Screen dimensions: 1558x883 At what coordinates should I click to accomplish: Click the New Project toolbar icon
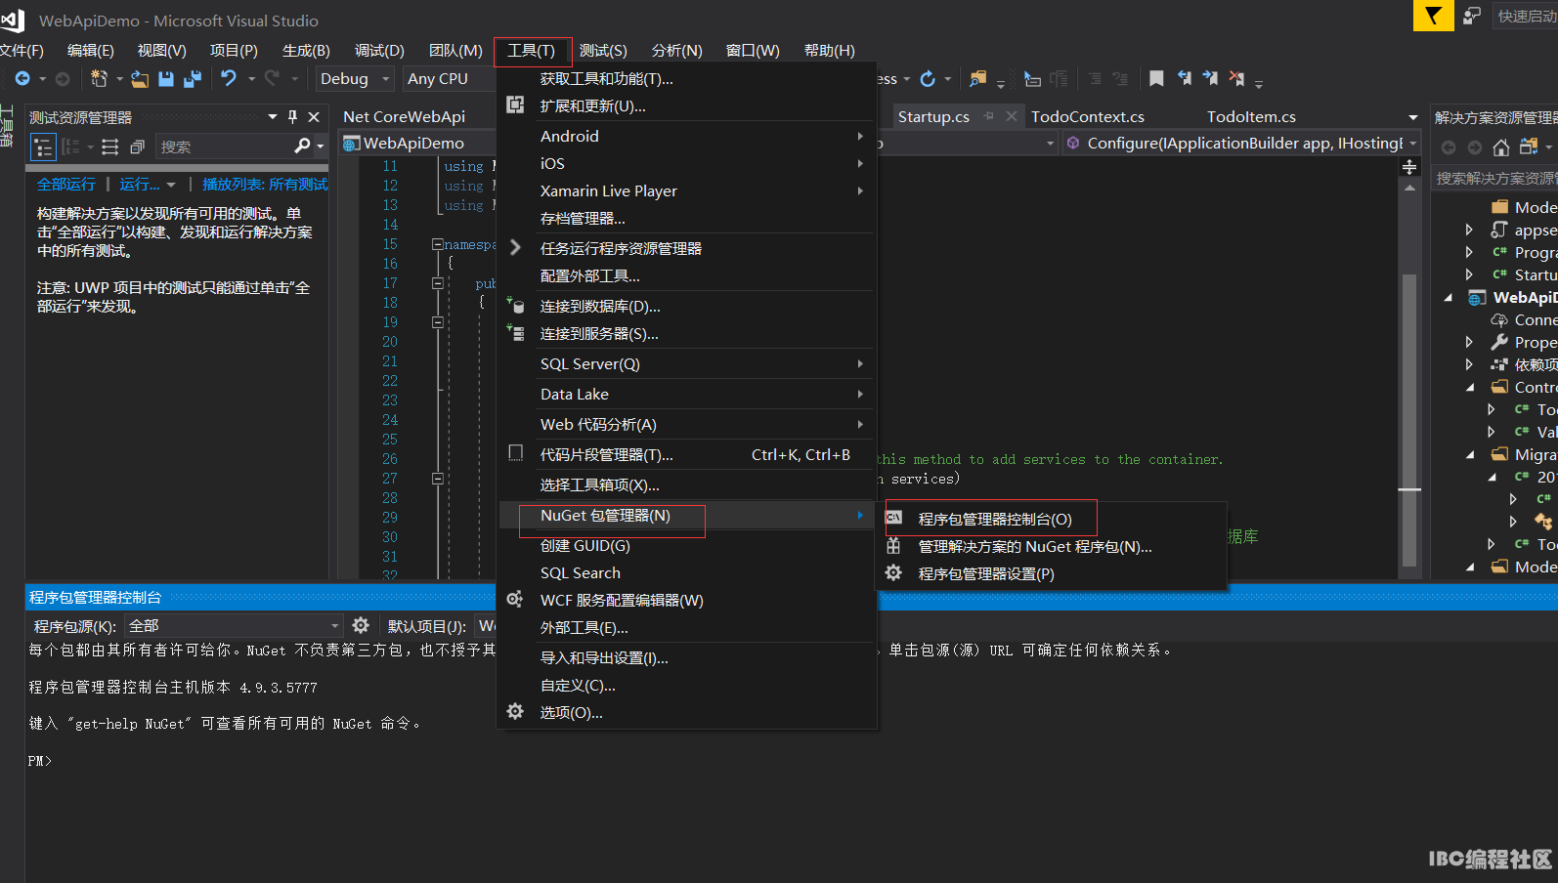pos(98,79)
